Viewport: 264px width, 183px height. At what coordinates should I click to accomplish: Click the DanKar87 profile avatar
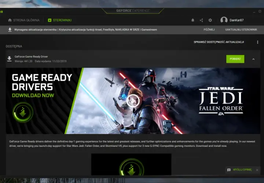click(224, 20)
